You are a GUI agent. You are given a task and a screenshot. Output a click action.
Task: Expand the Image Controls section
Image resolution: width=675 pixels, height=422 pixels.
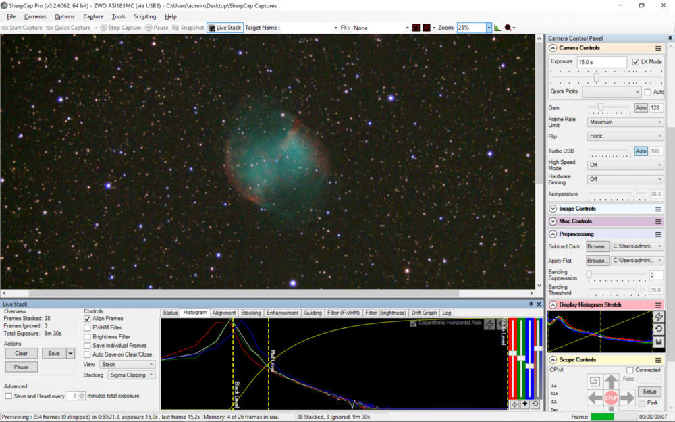click(x=553, y=209)
